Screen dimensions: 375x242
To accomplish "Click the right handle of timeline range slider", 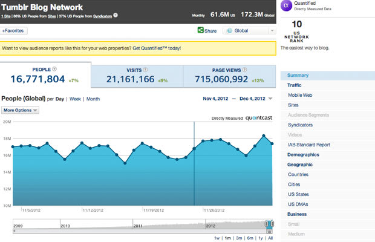I will [272, 224].
